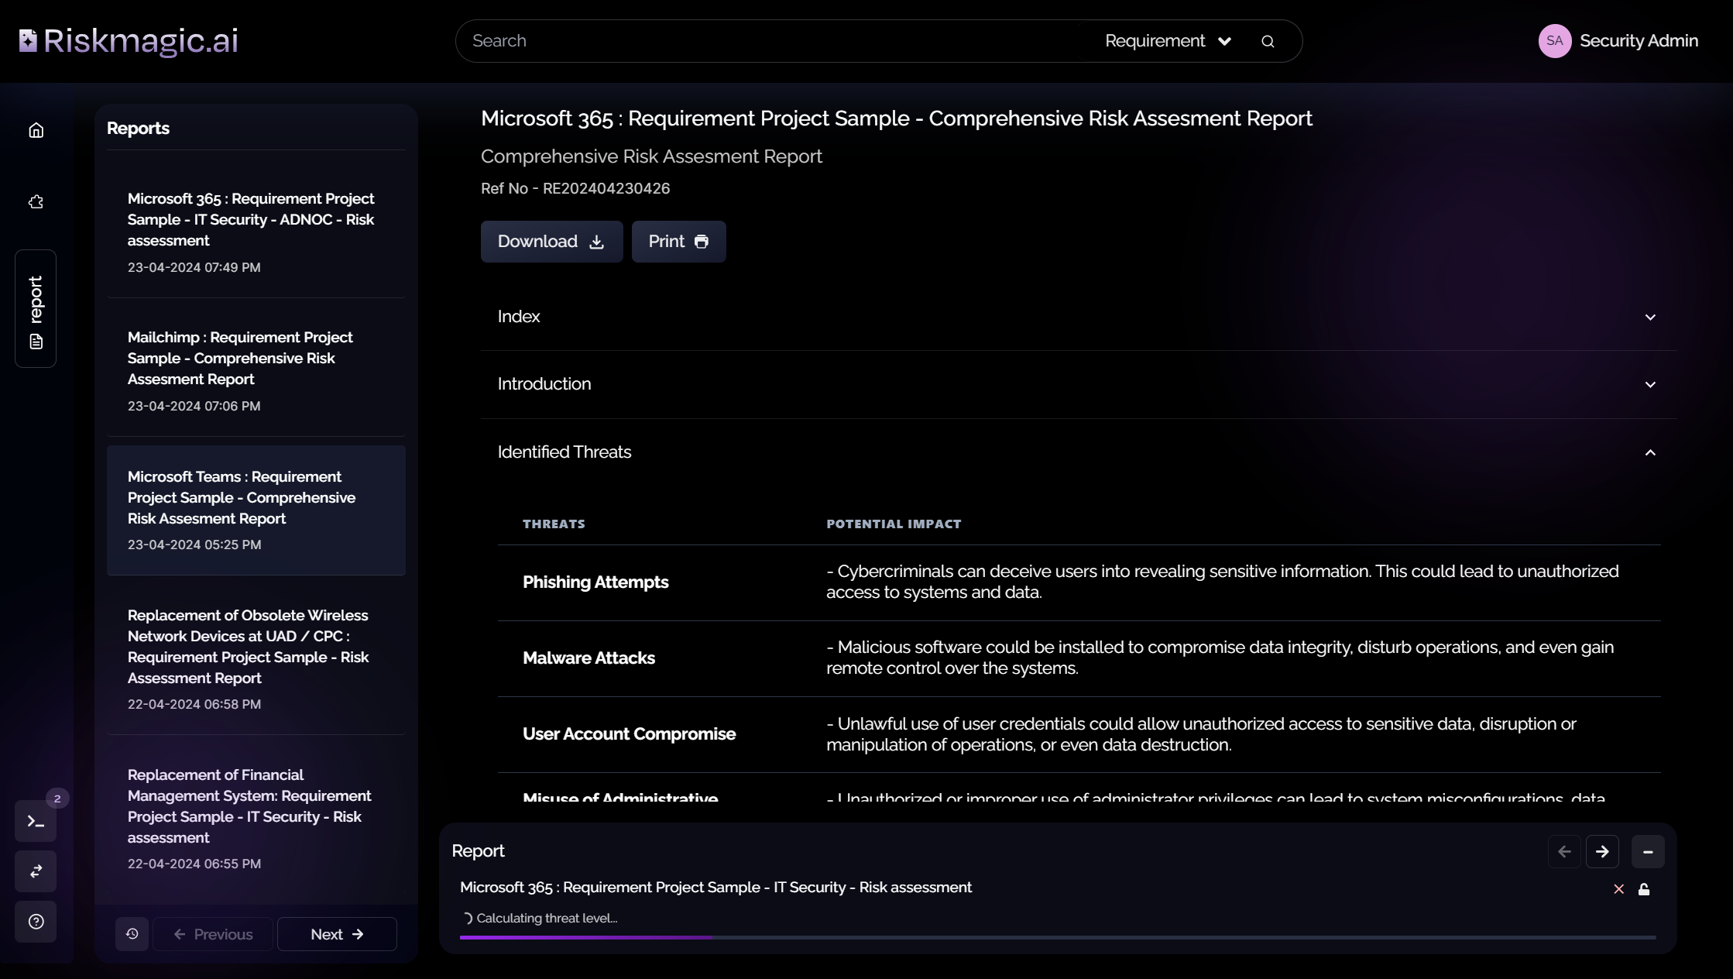Minimize the Report progress panel
The width and height of the screenshot is (1733, 979).
point(1648,852)
